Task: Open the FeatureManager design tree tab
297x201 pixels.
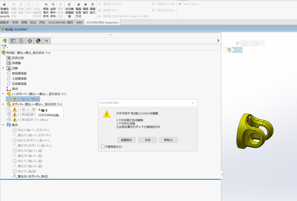Action: pyautogui.click(x=5, y=41)
